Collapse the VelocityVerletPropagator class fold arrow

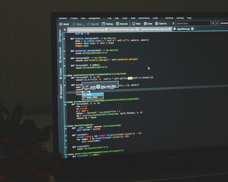(66, 155)
